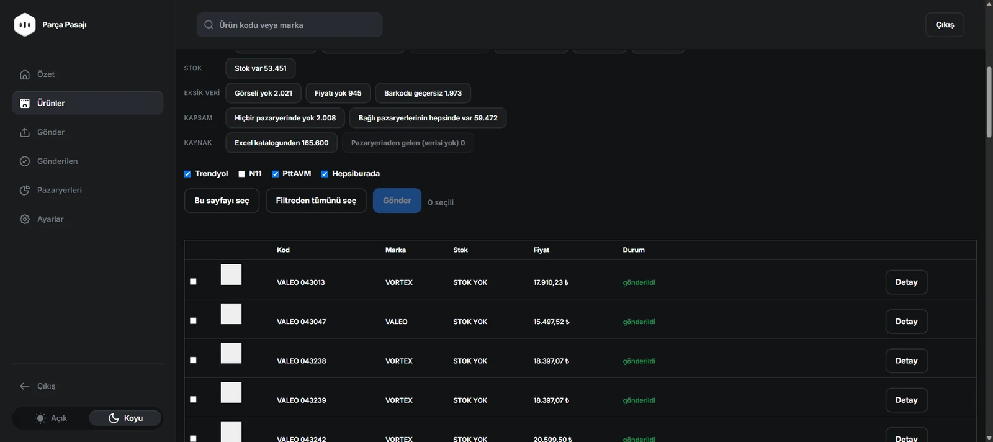Filter by 'Fiyatı yok 945'
993x442 pixels.
[338, 93]
